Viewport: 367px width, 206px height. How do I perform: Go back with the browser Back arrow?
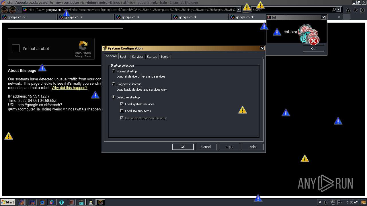click(x=5, y=9)
